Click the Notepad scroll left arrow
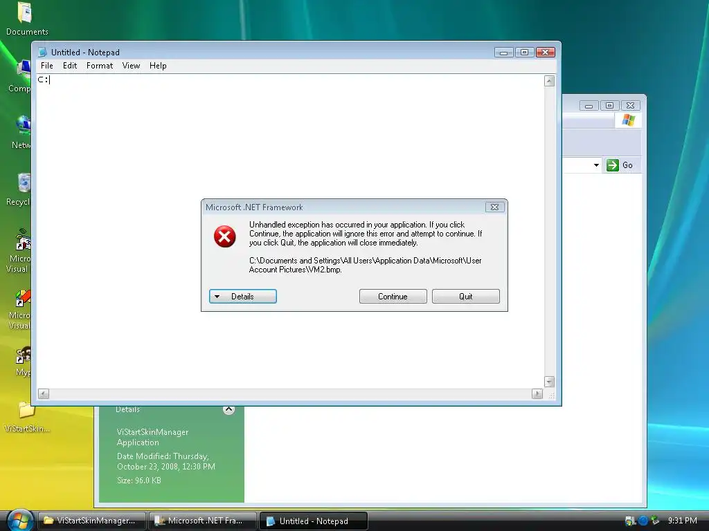The width and height of the screenshot is (709, 531). [44, 393]
